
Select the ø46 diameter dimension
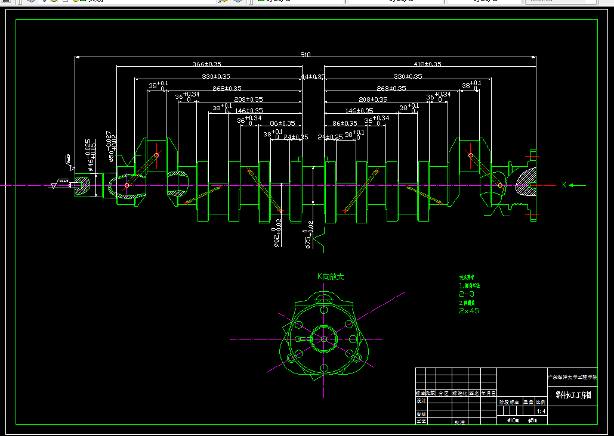91,155
